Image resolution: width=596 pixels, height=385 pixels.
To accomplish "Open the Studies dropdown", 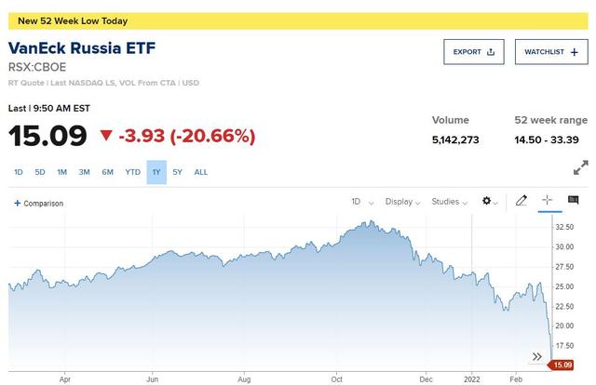I will click(449, 202).
